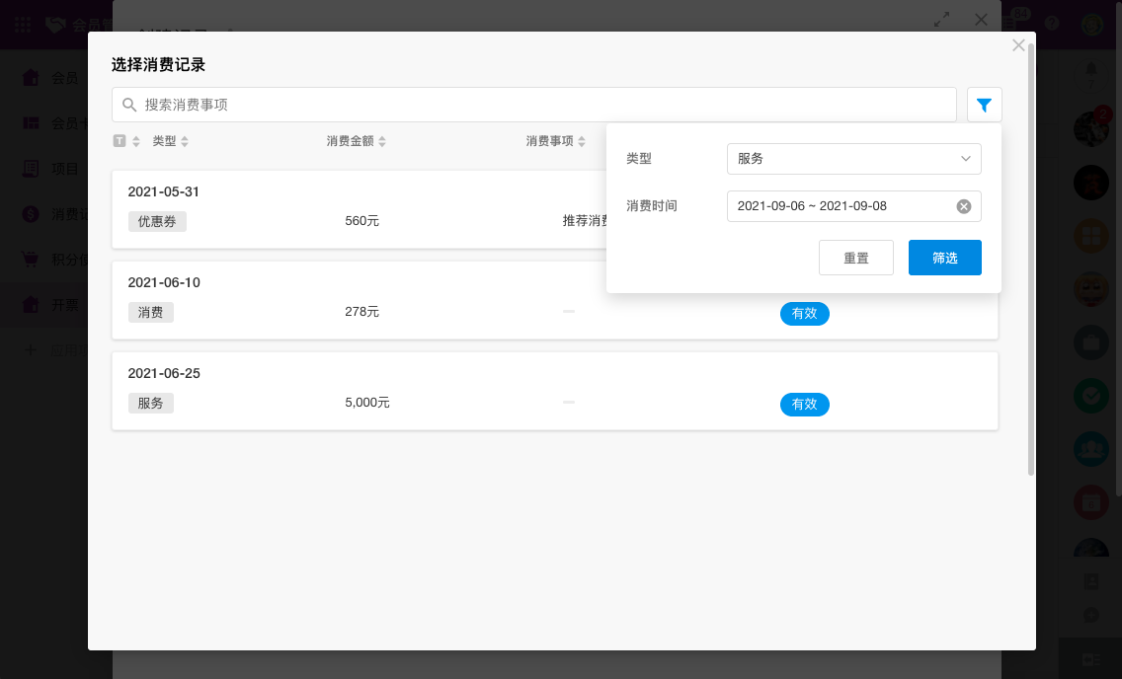The image size is (1122, 679).
Task: Close the 选择消费记录 dialog
Action: [x=1018, y=45]
